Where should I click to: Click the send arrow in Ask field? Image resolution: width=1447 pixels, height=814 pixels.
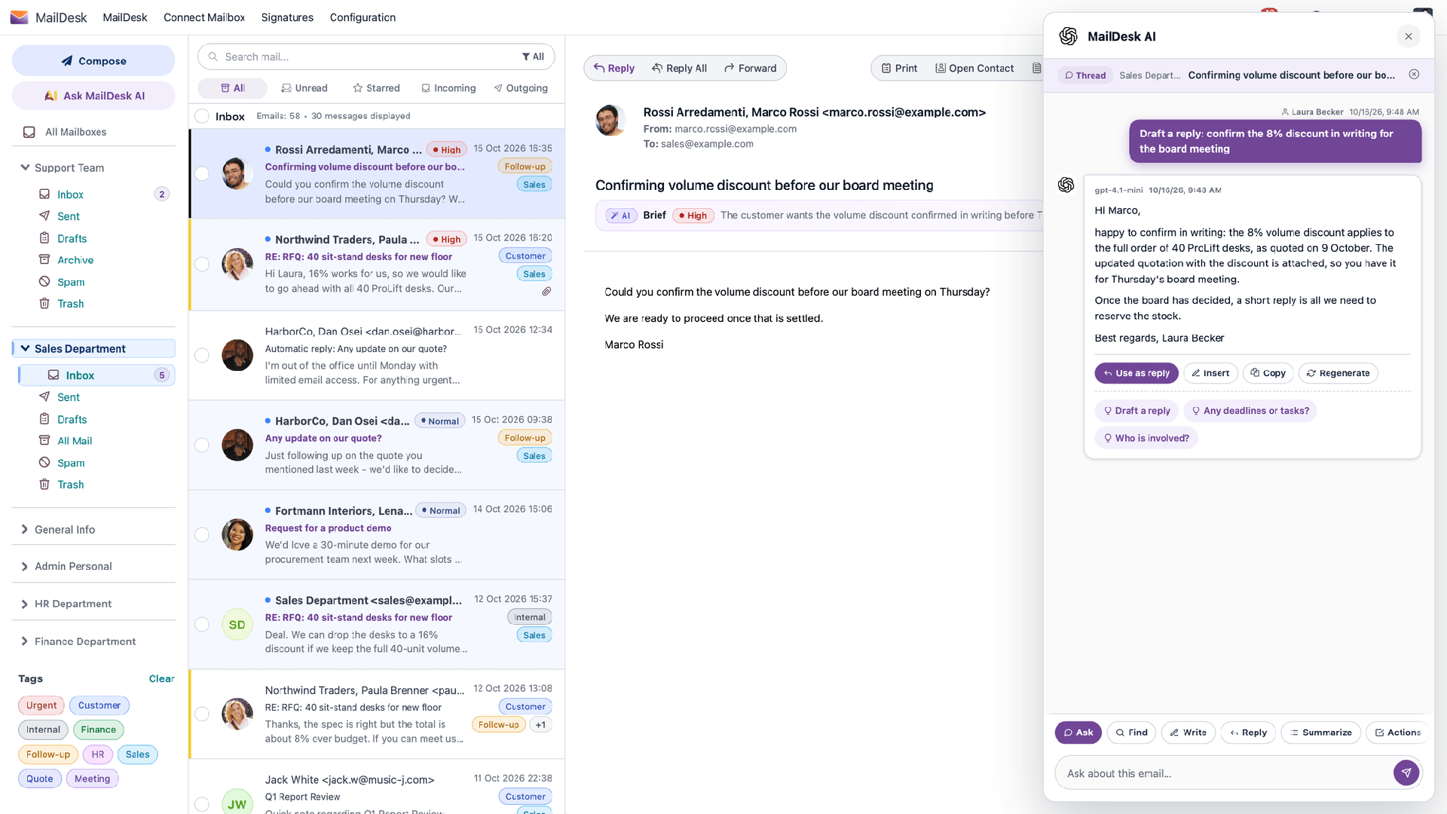(x=1406, y=773)
